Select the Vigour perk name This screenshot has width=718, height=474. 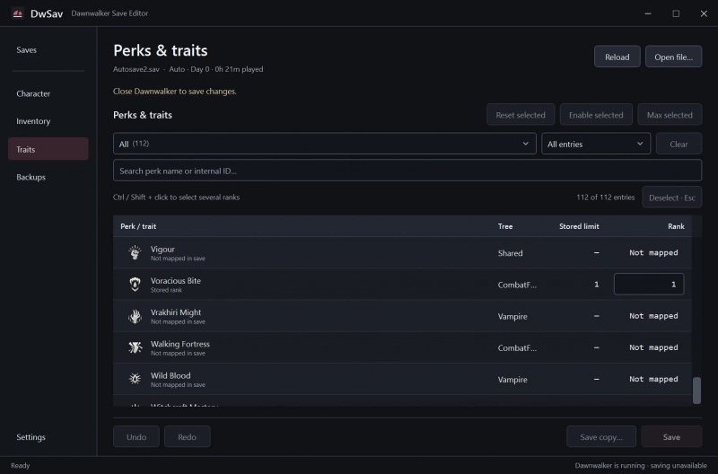pos(162,250)
